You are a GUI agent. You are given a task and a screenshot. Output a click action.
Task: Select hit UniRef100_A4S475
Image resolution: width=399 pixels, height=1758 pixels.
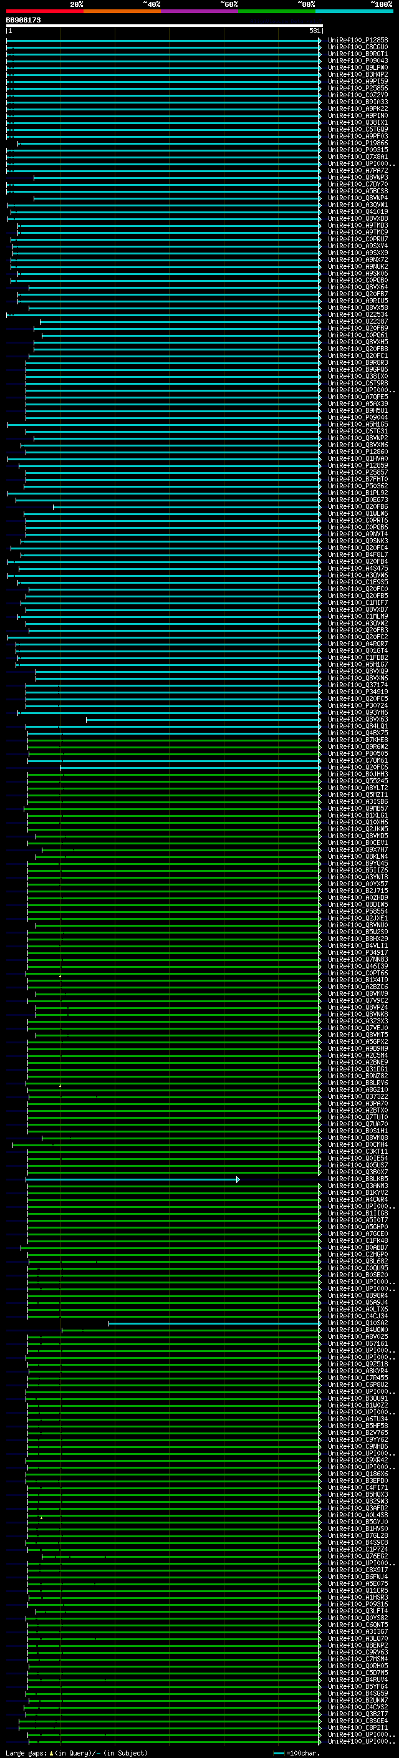(x=358, y=569)
